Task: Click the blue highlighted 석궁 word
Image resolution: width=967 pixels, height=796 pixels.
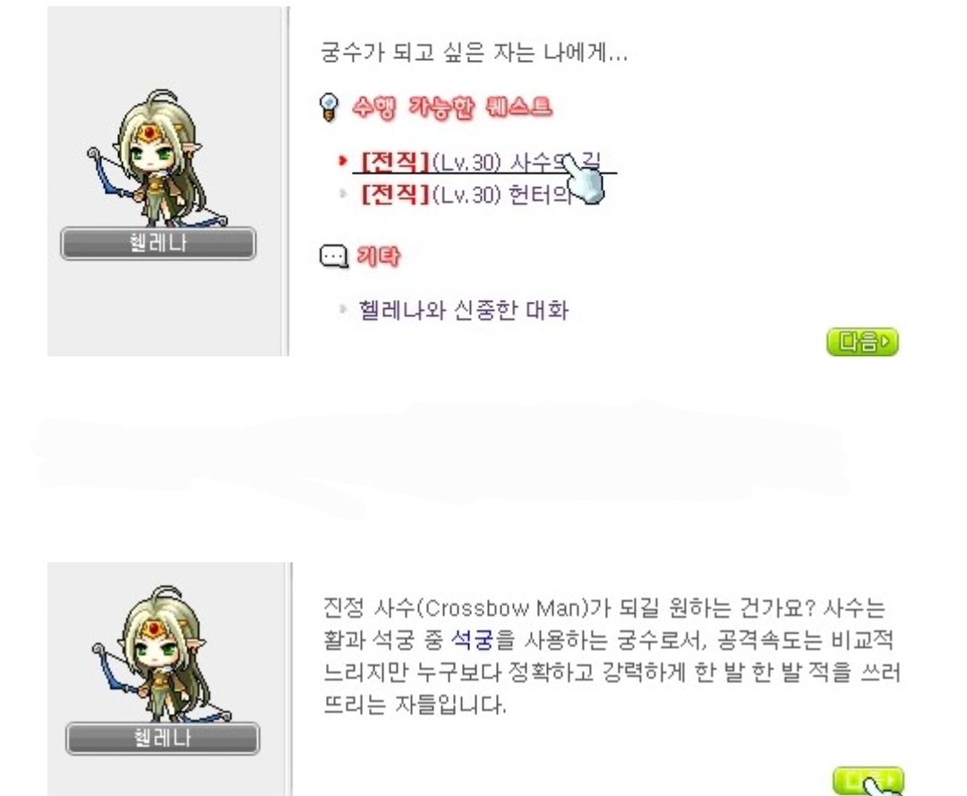Action: 473,640
